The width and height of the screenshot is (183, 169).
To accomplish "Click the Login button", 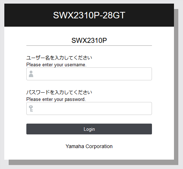I will 89,129.
